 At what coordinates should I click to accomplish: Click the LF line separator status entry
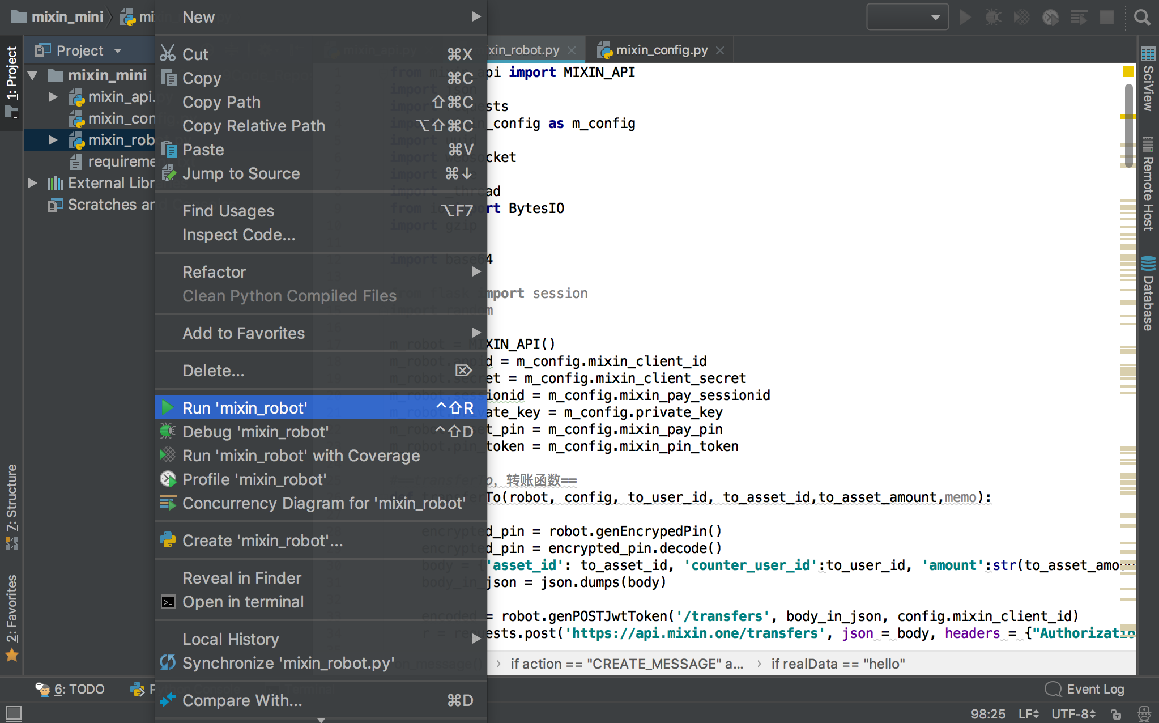click(1029, 713)
